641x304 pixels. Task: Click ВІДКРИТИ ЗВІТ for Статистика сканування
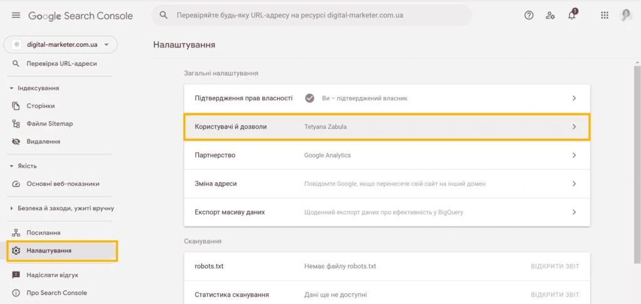555,295
